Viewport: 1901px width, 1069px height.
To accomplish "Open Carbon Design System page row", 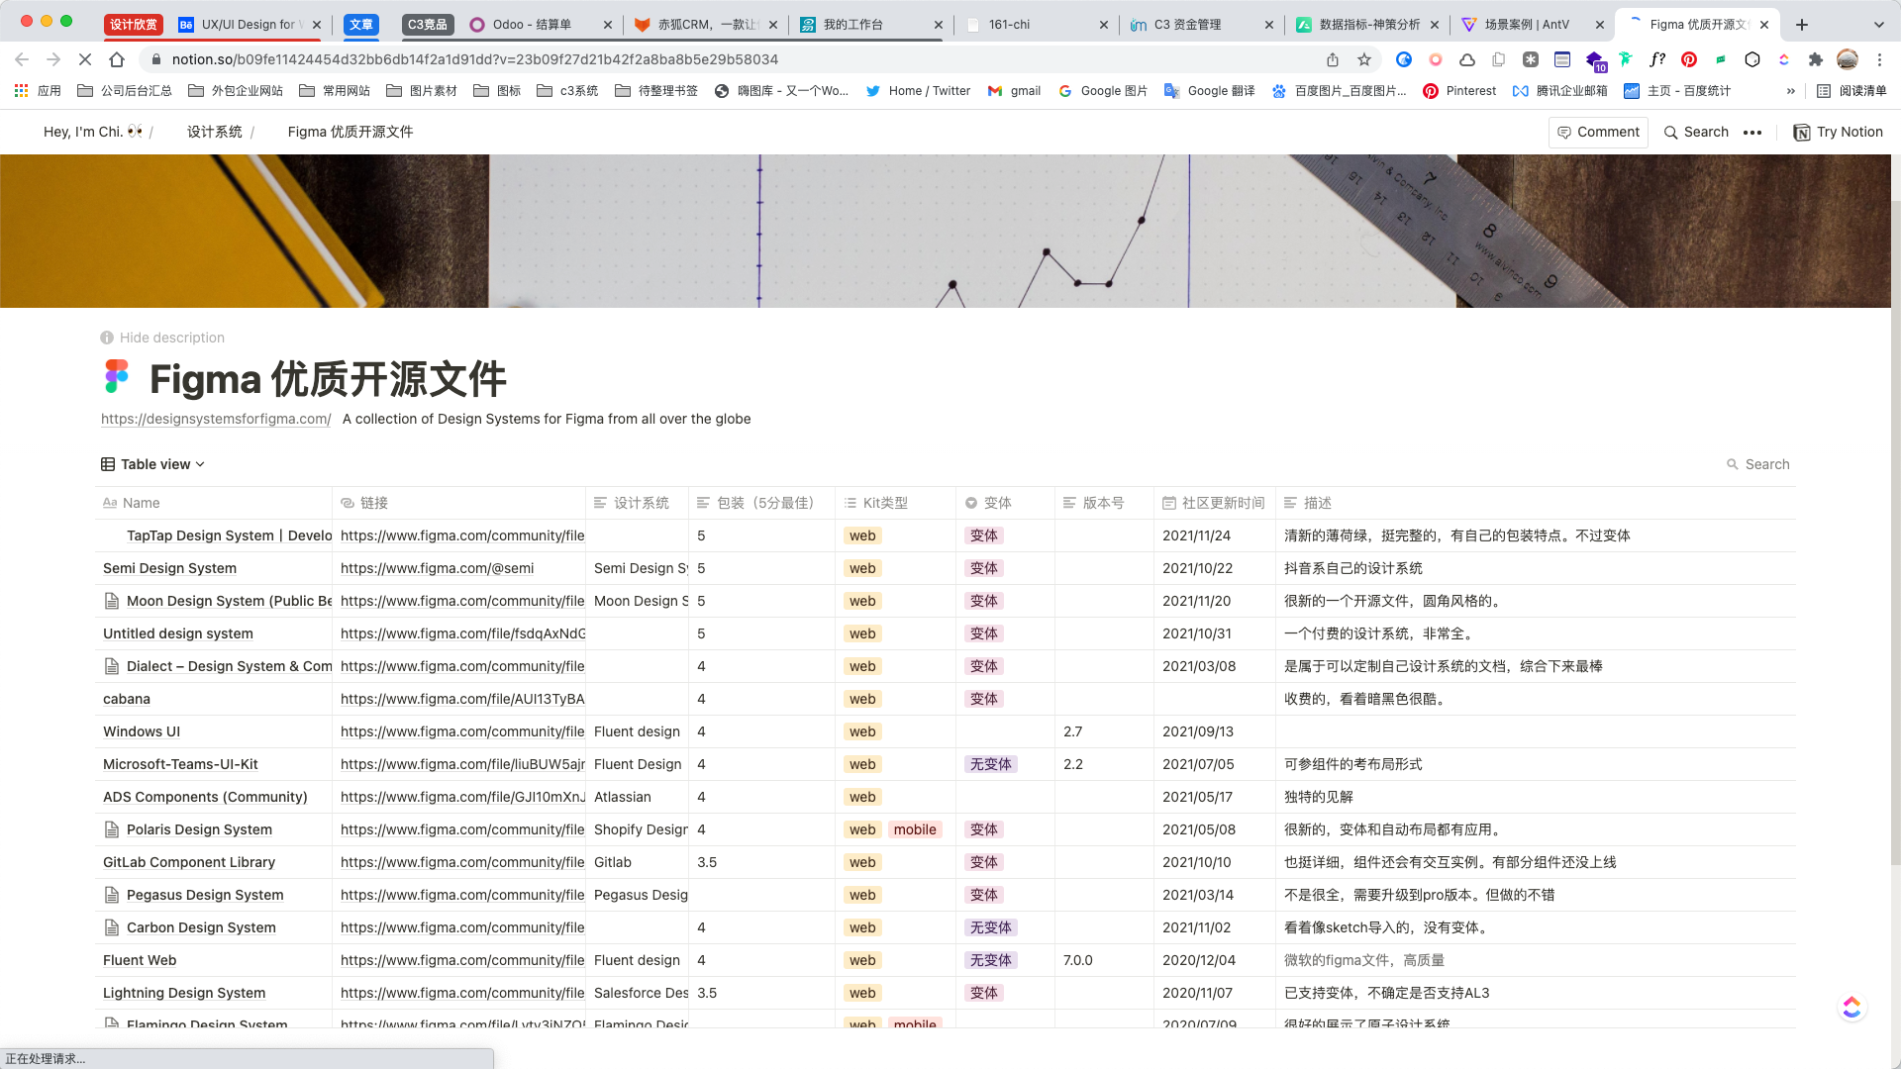I will 201,927.
